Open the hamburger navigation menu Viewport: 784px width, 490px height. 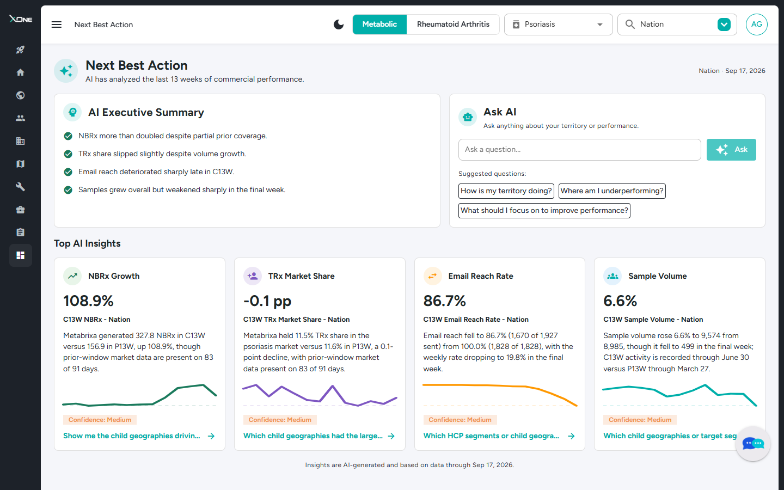click(x=57, y=24)
